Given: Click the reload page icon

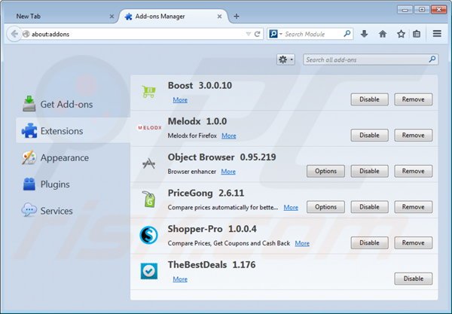Looking at the screenshot, I should click(258, 34).
